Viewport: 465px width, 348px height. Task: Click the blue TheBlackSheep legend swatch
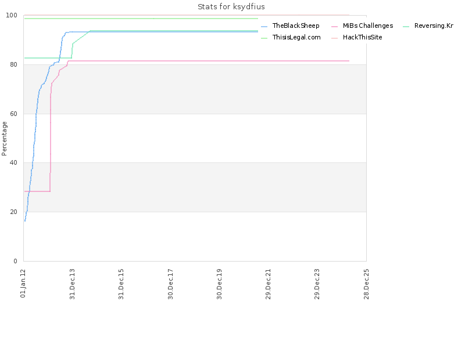[264, 27]
